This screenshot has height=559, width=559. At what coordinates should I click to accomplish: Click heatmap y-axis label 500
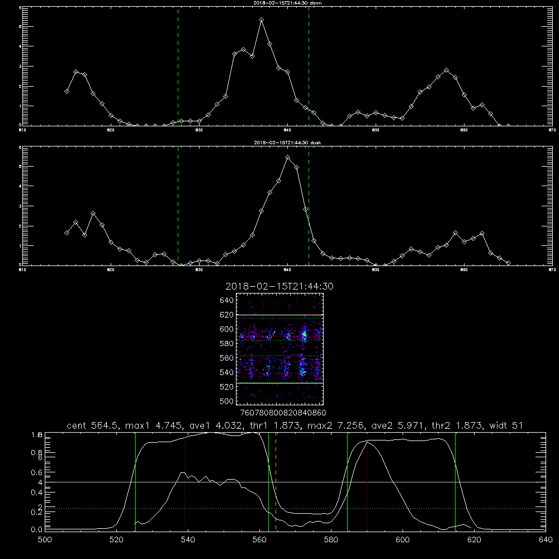(227, 401)
